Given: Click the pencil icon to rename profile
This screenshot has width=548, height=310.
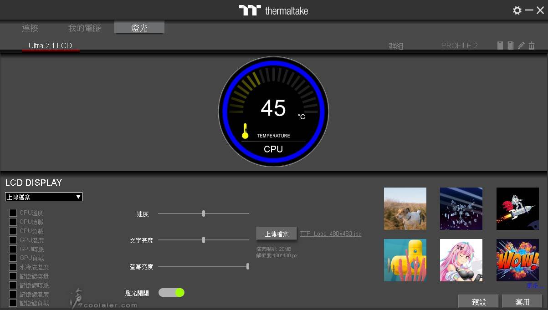Looking at the screenshot, I should [x=521, y=46].
